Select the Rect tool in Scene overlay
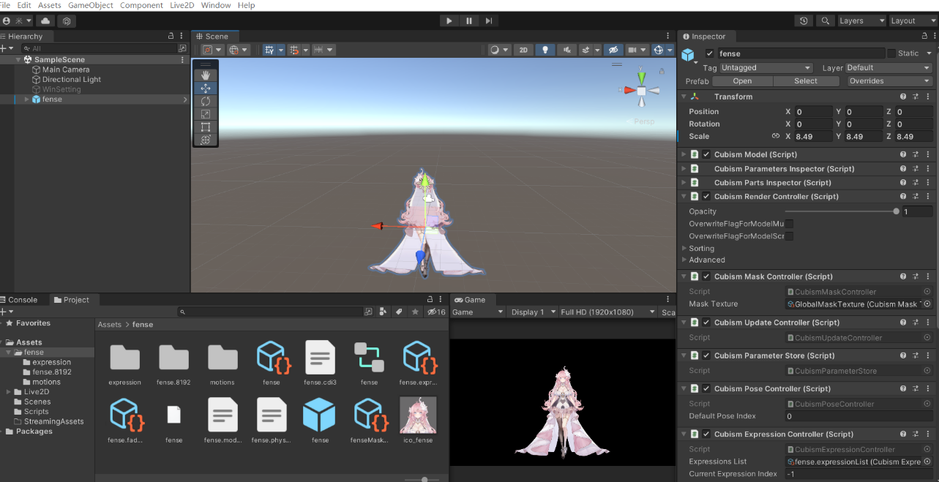939x482 pixels. [206, 127]
